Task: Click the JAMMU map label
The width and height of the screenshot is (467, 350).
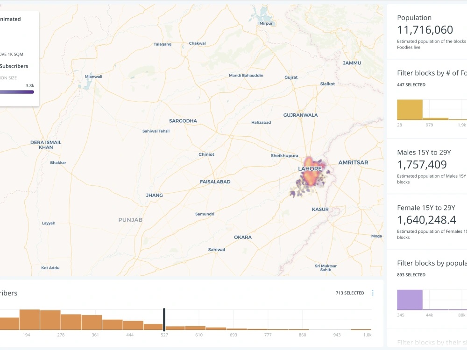Action: pyautogui.click(x=352, y=63)
